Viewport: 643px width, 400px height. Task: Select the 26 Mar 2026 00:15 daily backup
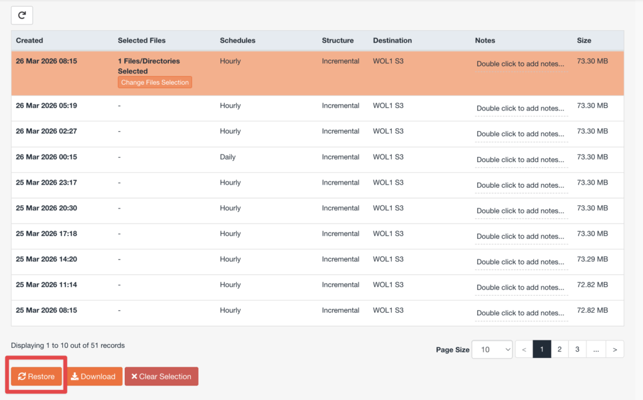[46, 157]
